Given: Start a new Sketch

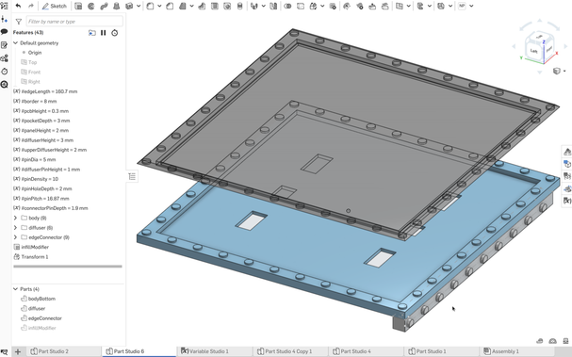Looking at the screenshot, I should tap(55, 6).
